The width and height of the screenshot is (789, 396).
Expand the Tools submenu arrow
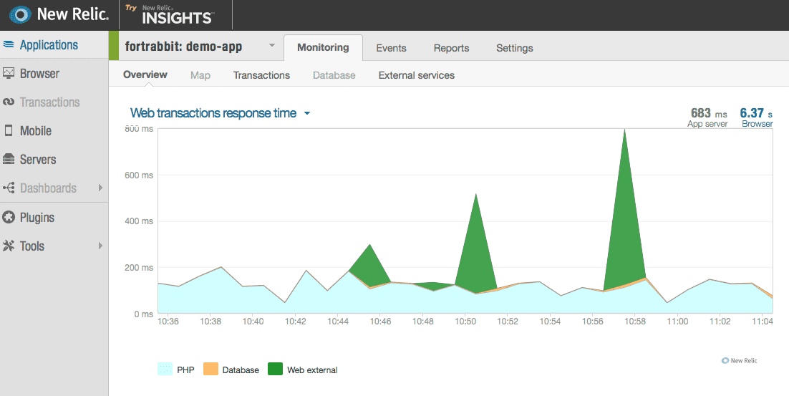(100, 246)
